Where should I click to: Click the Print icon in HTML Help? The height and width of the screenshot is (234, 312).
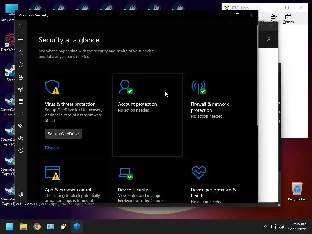274,18
